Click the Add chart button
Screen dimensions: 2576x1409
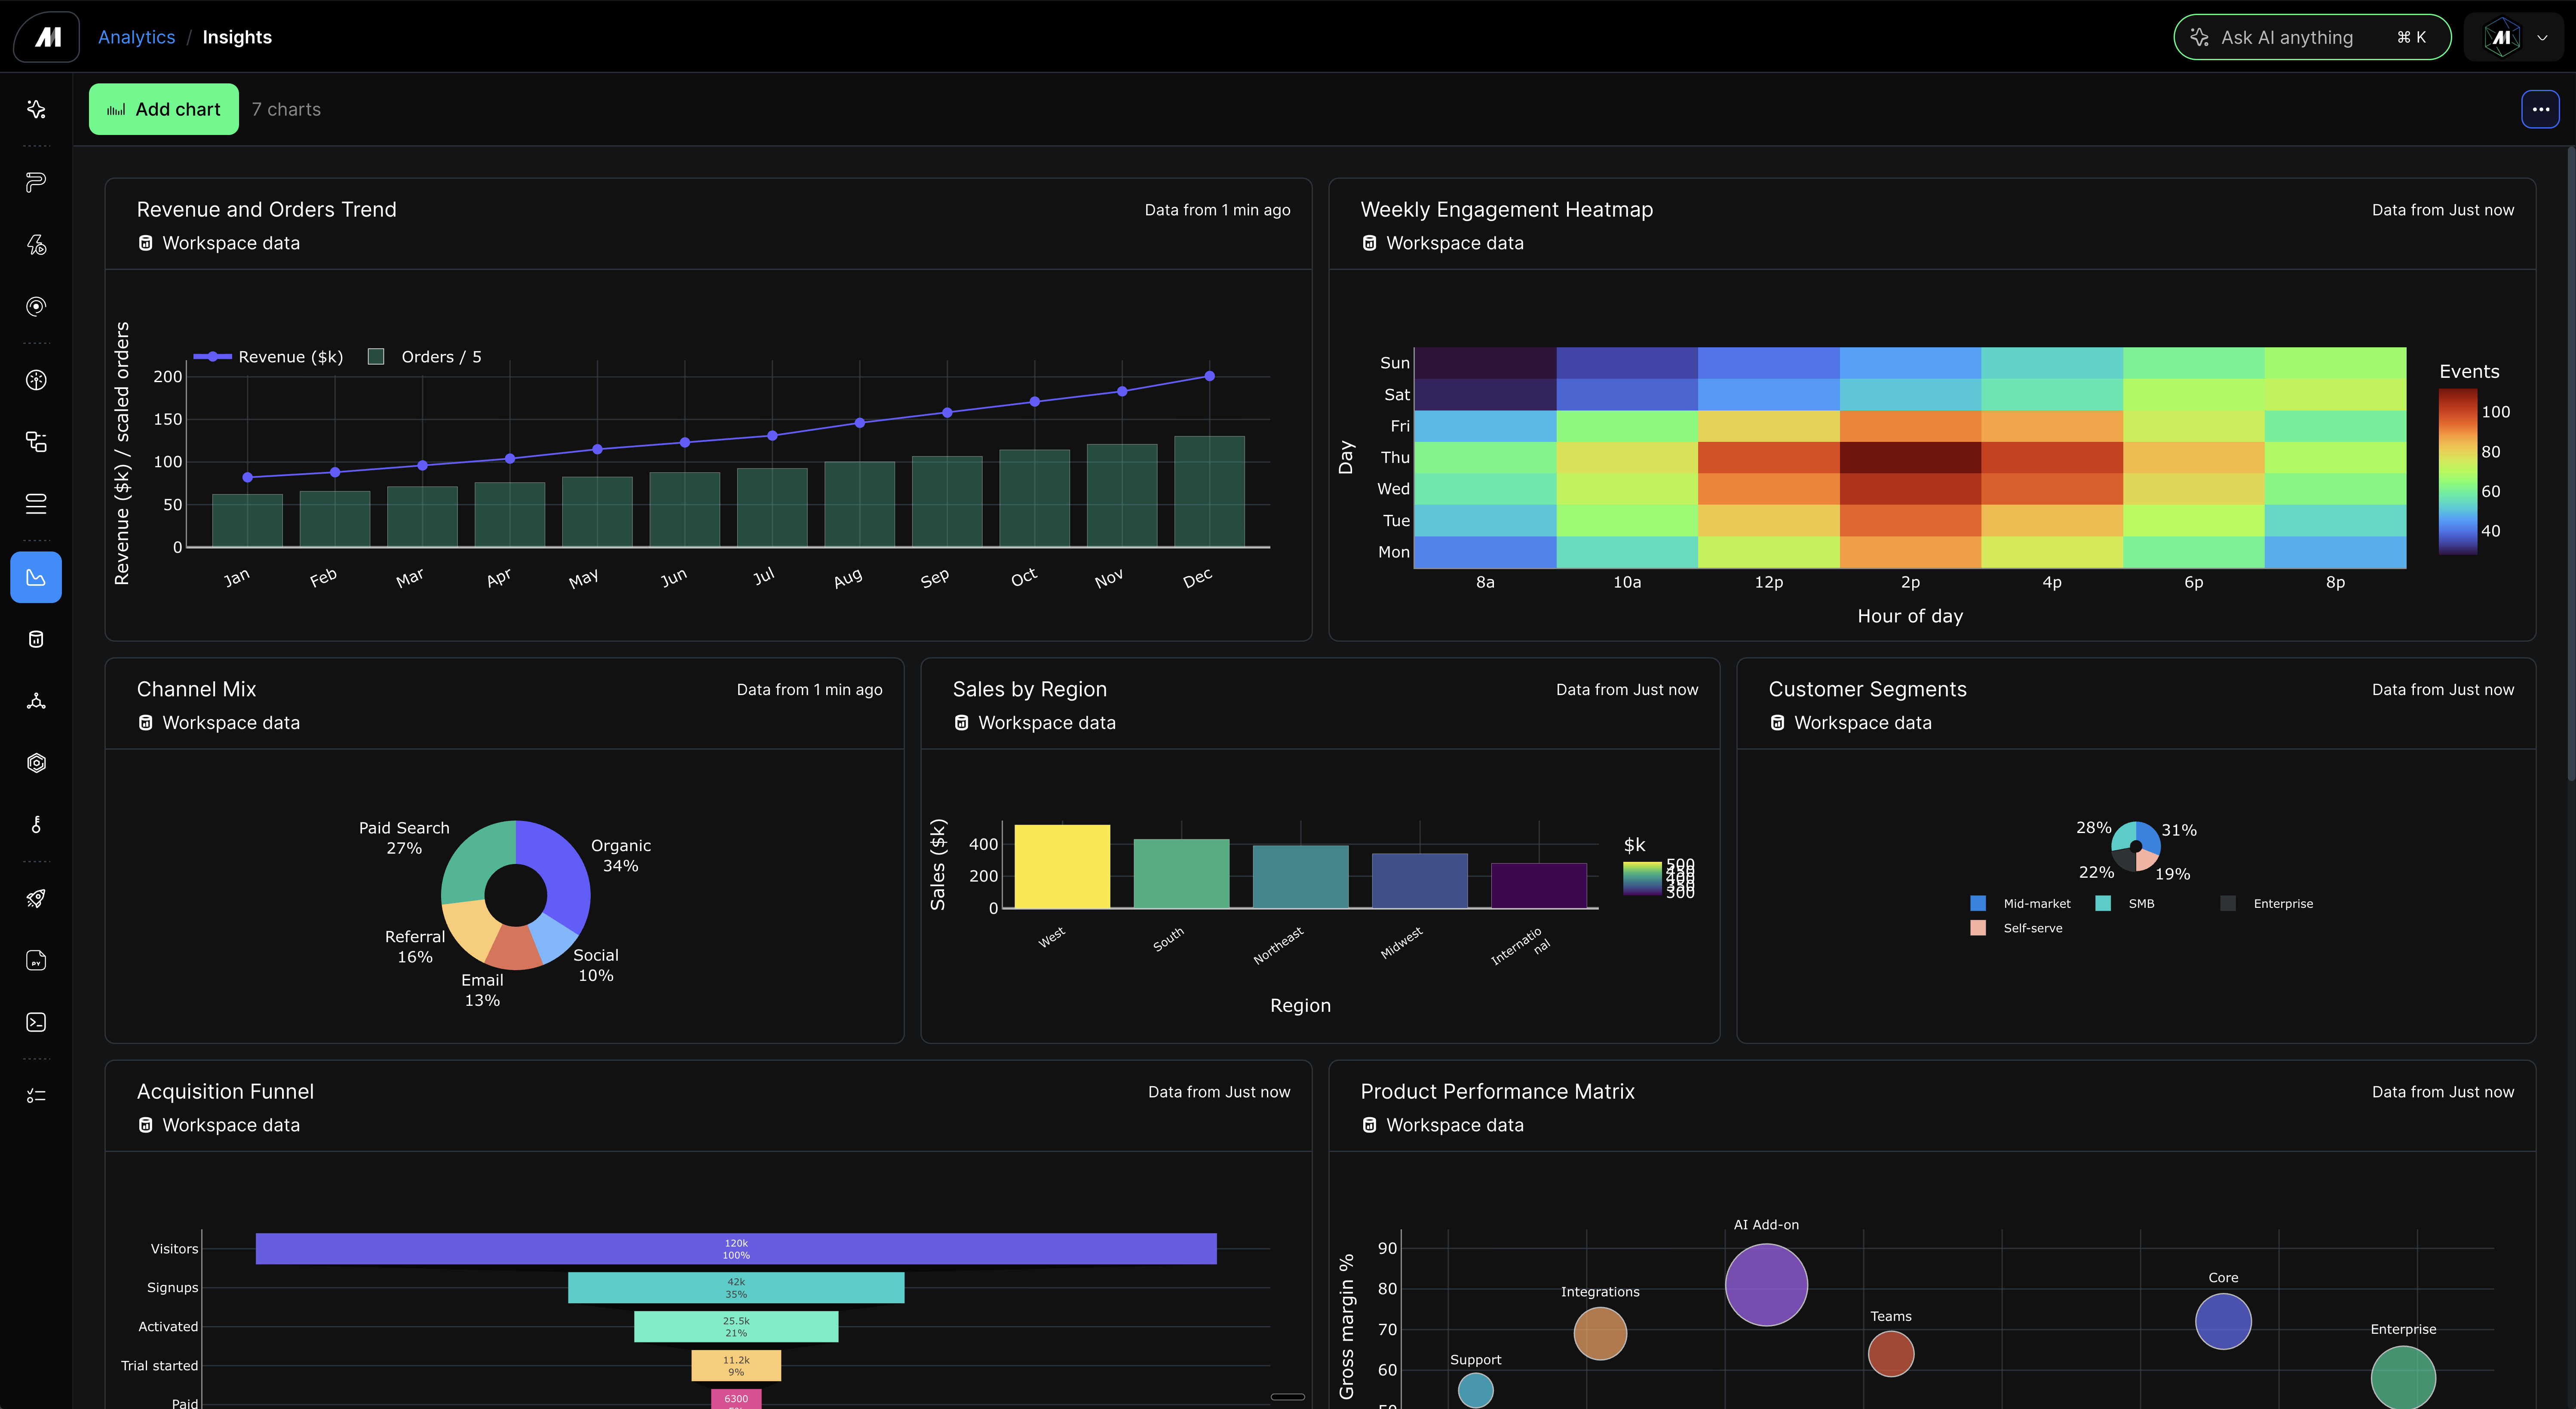[x=164, y=109]
